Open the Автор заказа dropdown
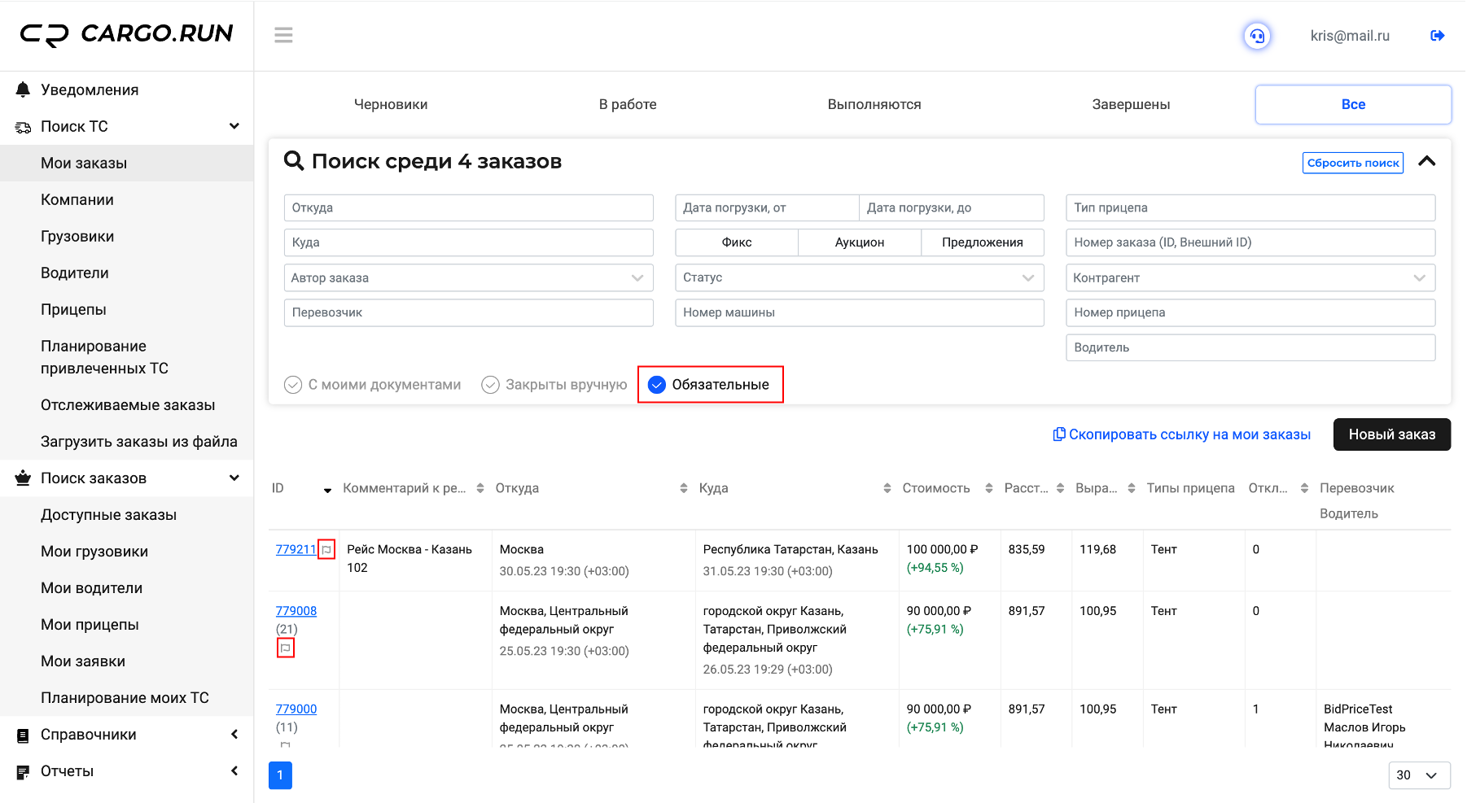The width and height of the screenshot is (1467, 803). 469,277
